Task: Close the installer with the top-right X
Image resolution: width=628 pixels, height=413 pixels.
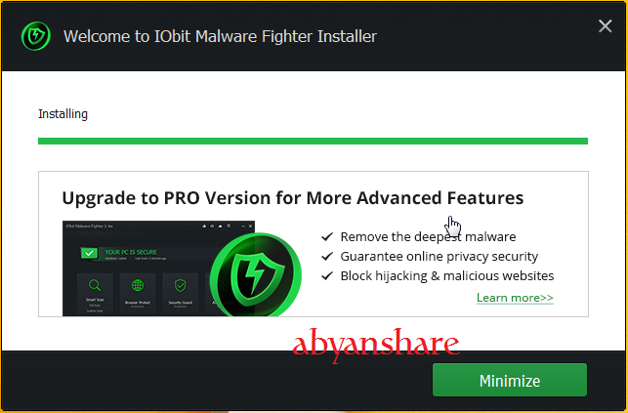Action: (x=606, y=26)
